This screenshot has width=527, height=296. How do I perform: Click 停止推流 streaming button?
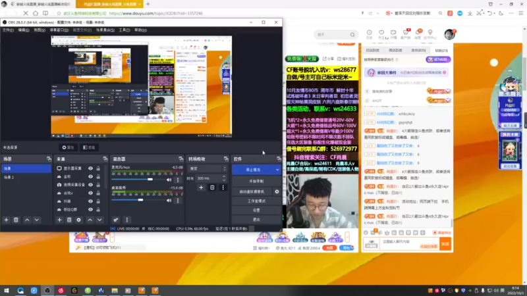[x=253, y=170]
